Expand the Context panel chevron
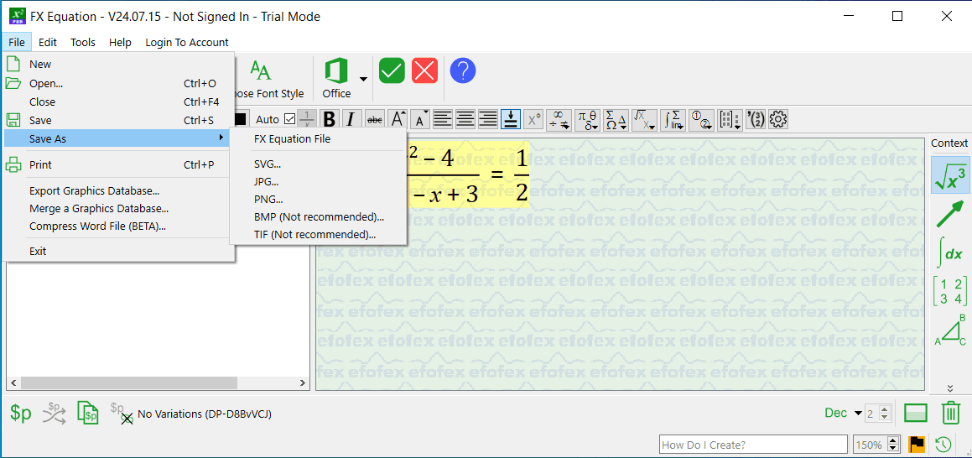Screen dimensions: 972x458 [949, 388]
